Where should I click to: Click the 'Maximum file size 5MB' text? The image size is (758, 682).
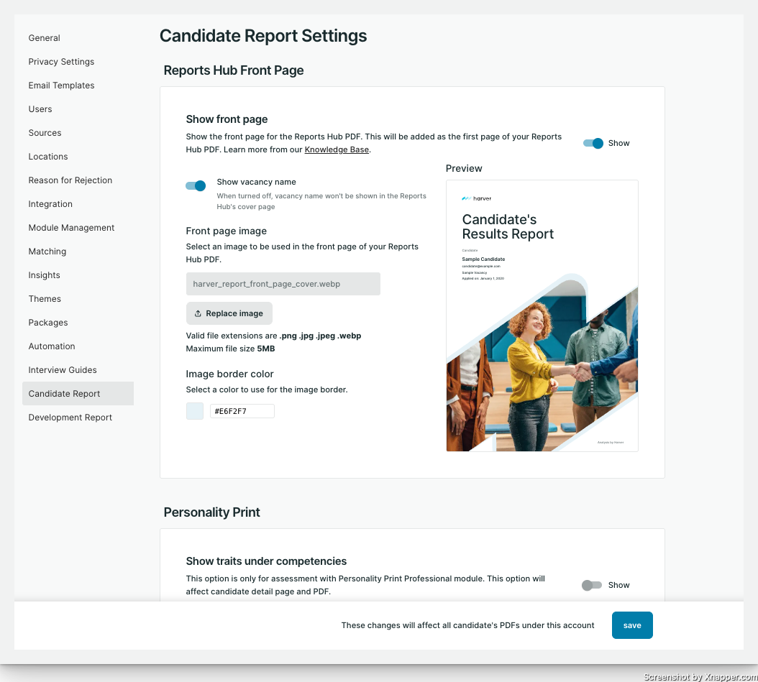coord(230,349)
